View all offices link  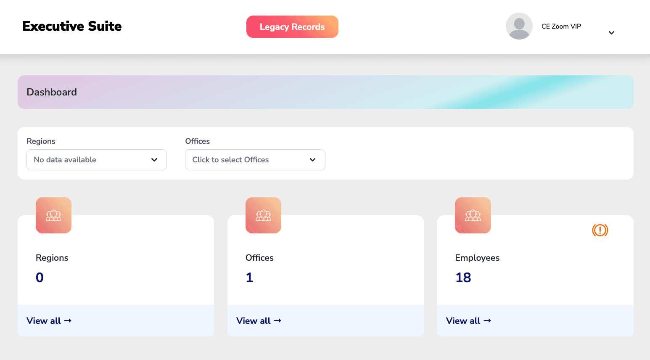[254, 321]
